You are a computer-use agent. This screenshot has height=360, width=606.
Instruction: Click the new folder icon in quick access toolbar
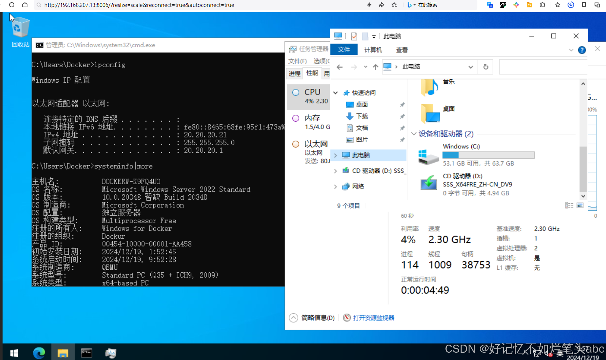pos(365,36)
